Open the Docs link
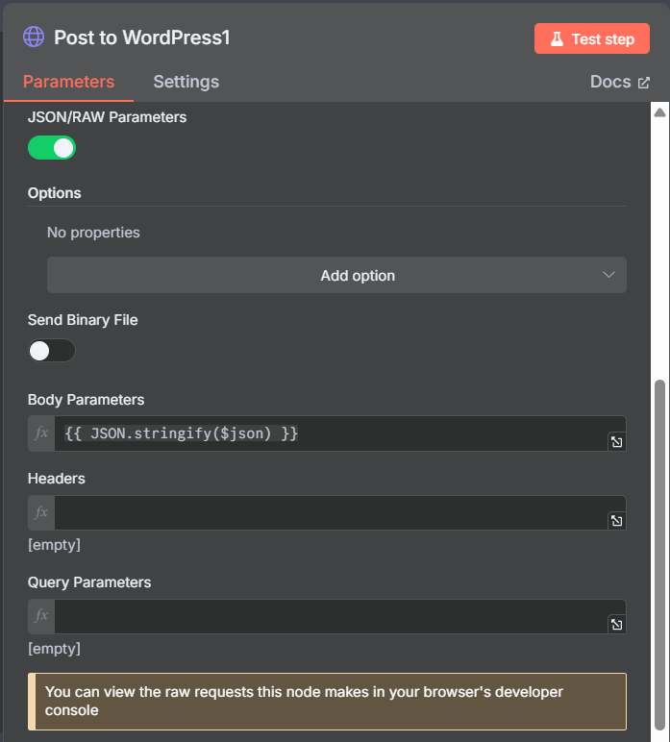This screenshot has height=742, width=670. [619, 82]
